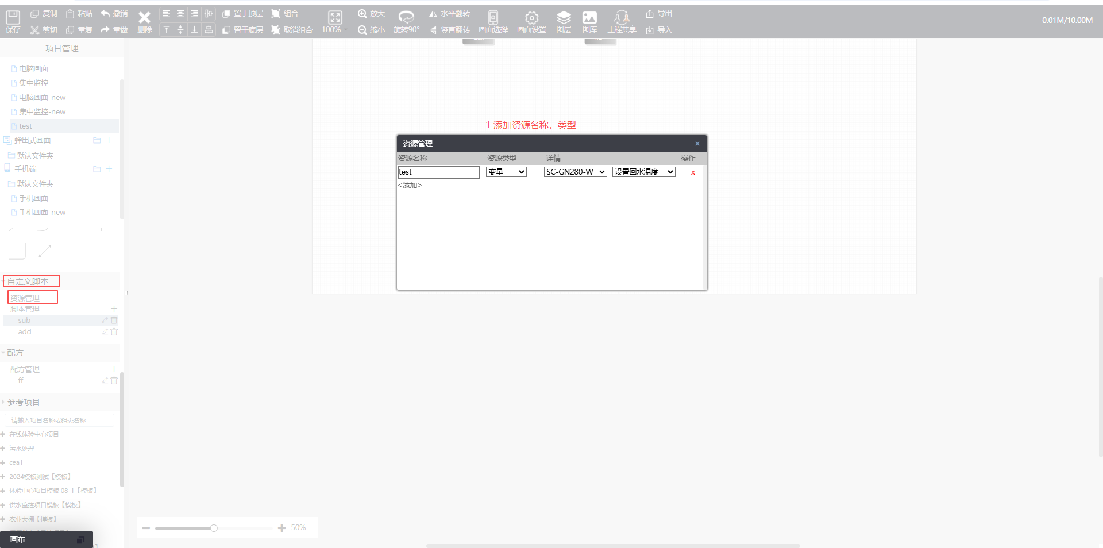Click the zoom slider handle

[214, 528]
